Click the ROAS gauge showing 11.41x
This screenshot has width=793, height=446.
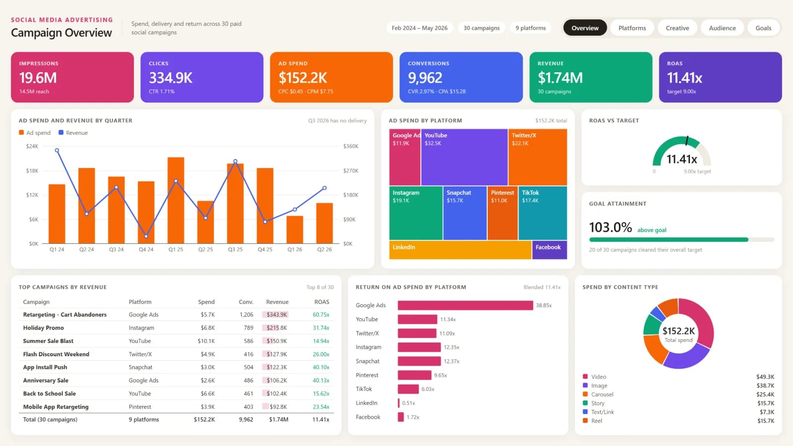681,152
